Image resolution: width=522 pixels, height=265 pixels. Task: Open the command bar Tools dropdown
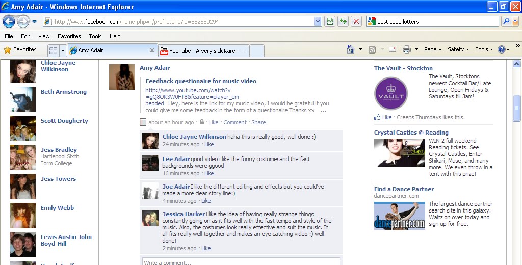point(484,49)
